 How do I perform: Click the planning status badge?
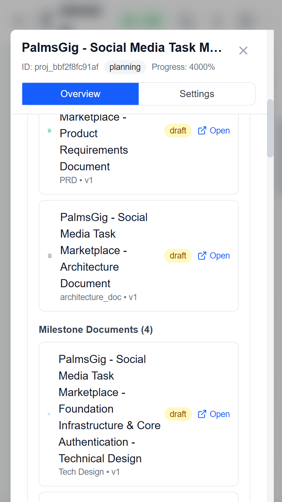[x=125, y=67]
